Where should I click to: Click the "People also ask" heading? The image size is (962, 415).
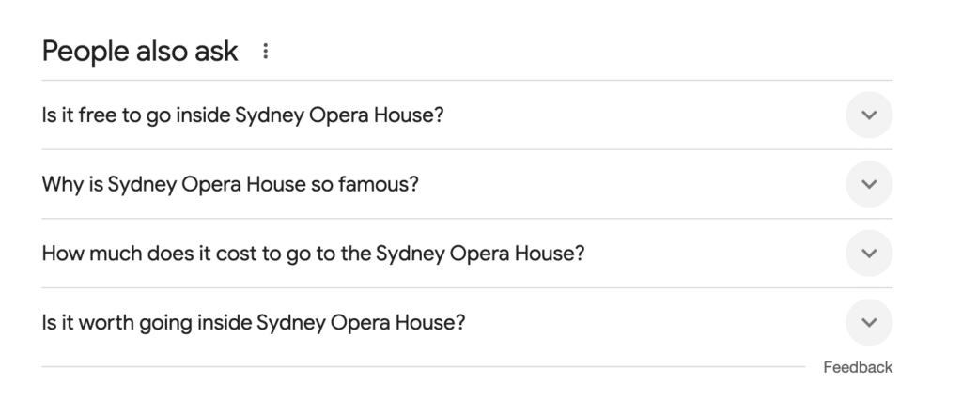tap(140, 51)
